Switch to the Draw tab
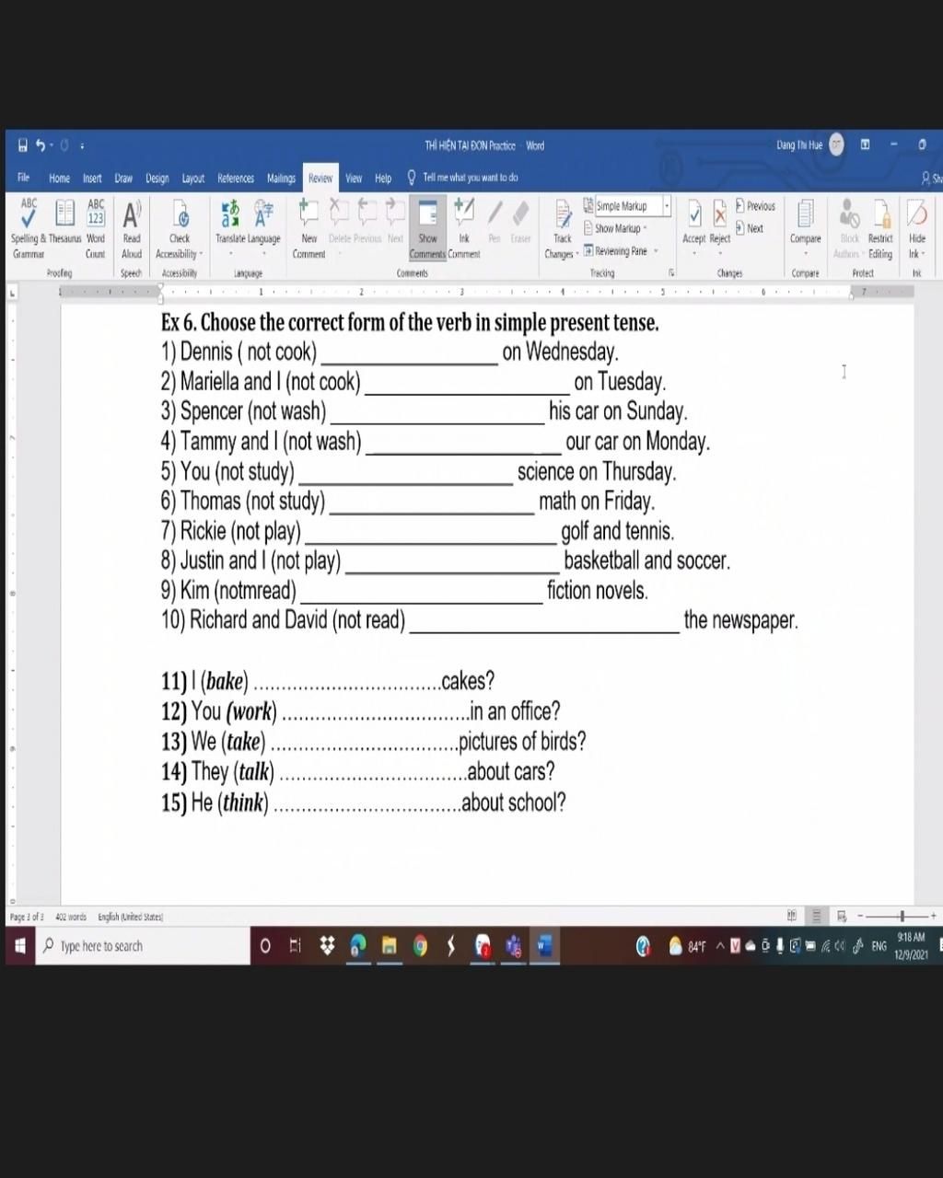This screenshot has width=943, height=1178. click(x=123, y=178)
